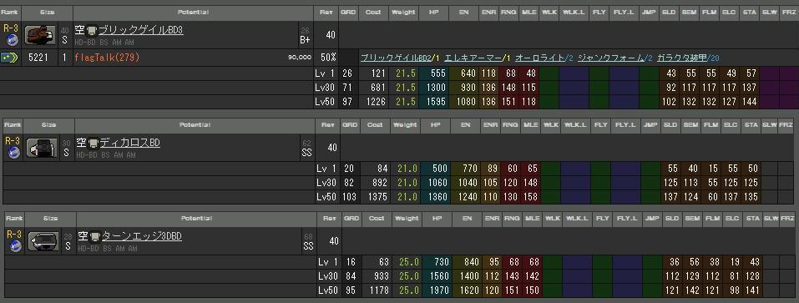The image size is (799, 303).
Task: Follow the ブリックゲイルBD2 material link
Action: (x=396, y=58)
